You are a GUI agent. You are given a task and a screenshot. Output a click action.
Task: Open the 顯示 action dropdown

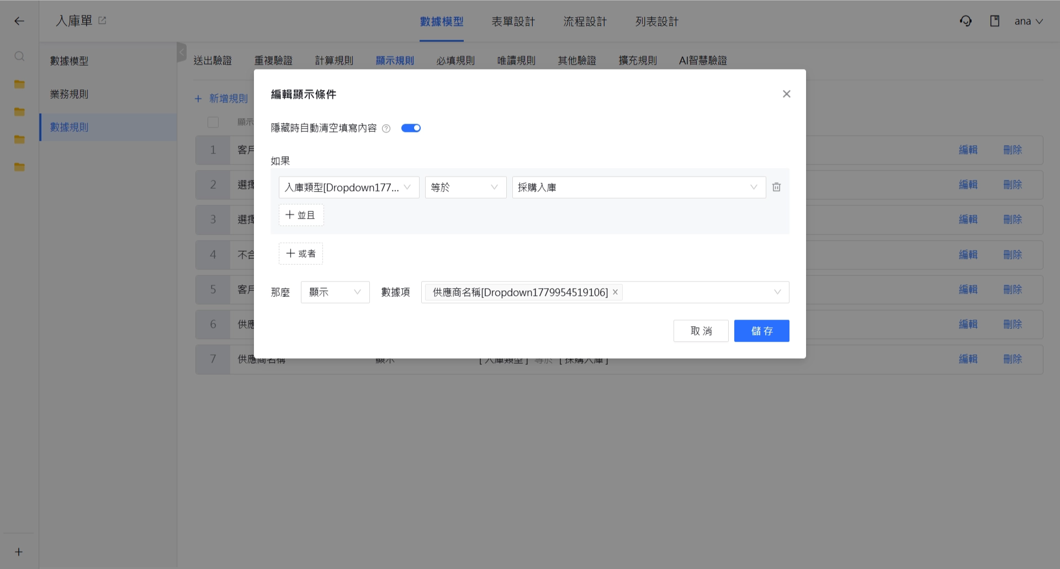335,292
